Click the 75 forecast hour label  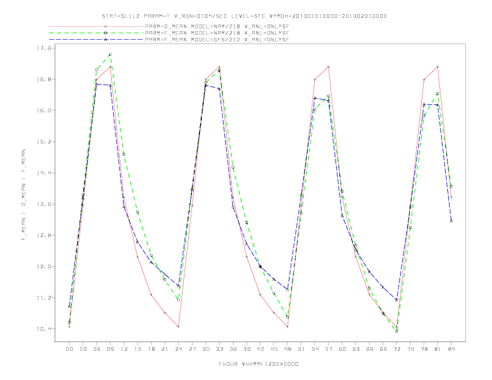click(411, 349)
